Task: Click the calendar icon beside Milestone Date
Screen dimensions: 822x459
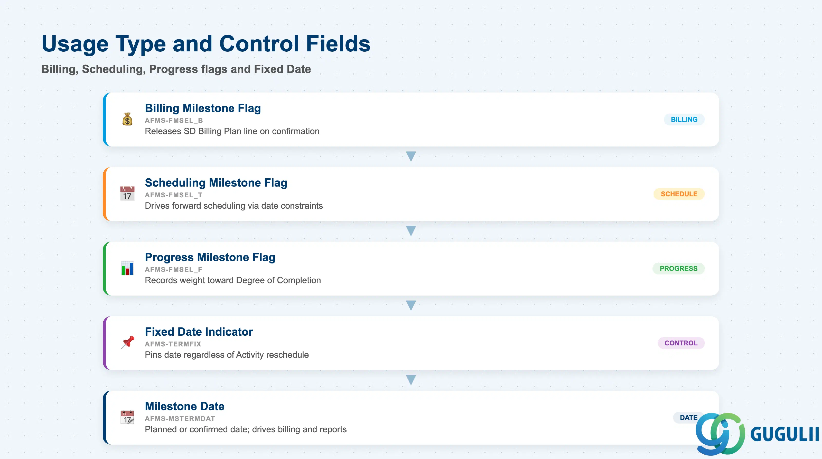Action: 127,417
